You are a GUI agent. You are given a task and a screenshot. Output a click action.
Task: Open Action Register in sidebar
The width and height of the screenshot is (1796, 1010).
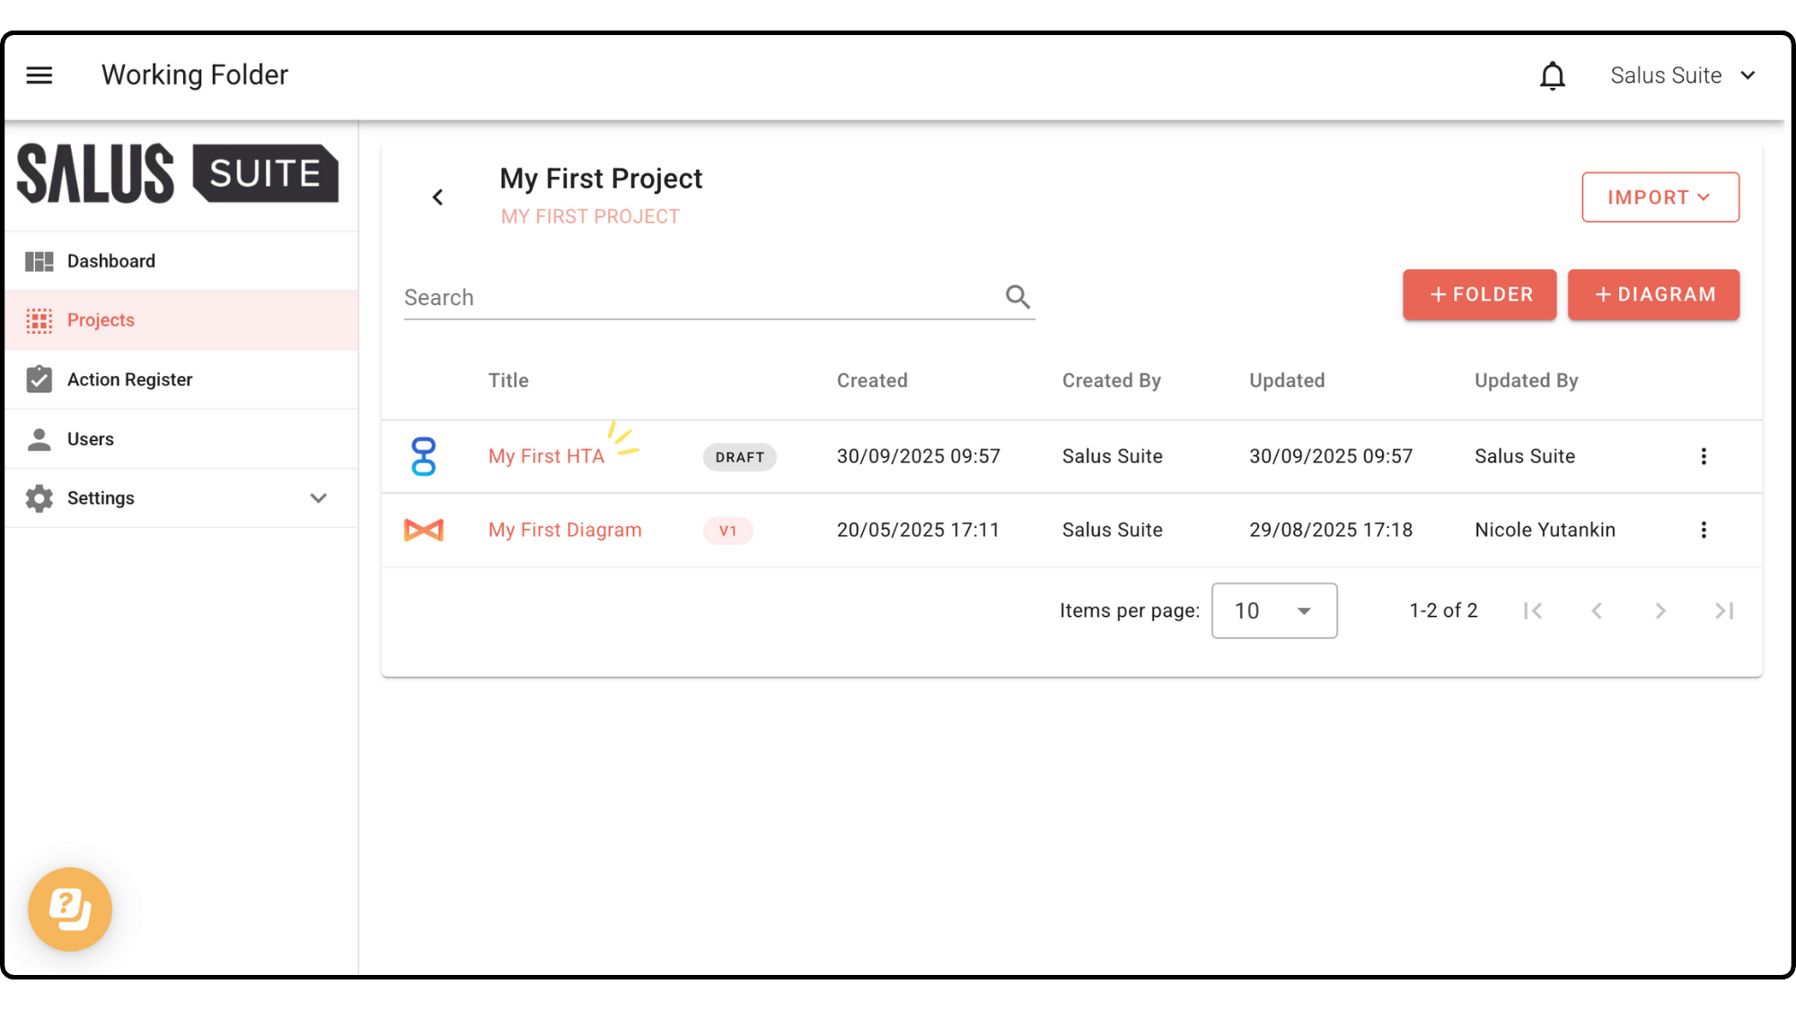(x=129, y=380)
